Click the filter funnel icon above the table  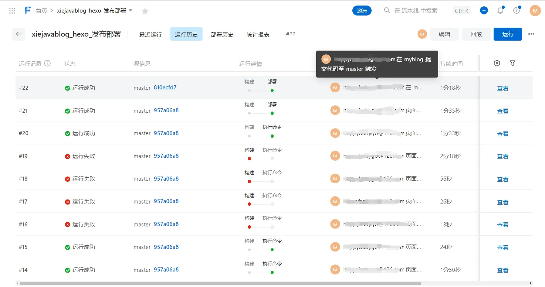[512, 63]
